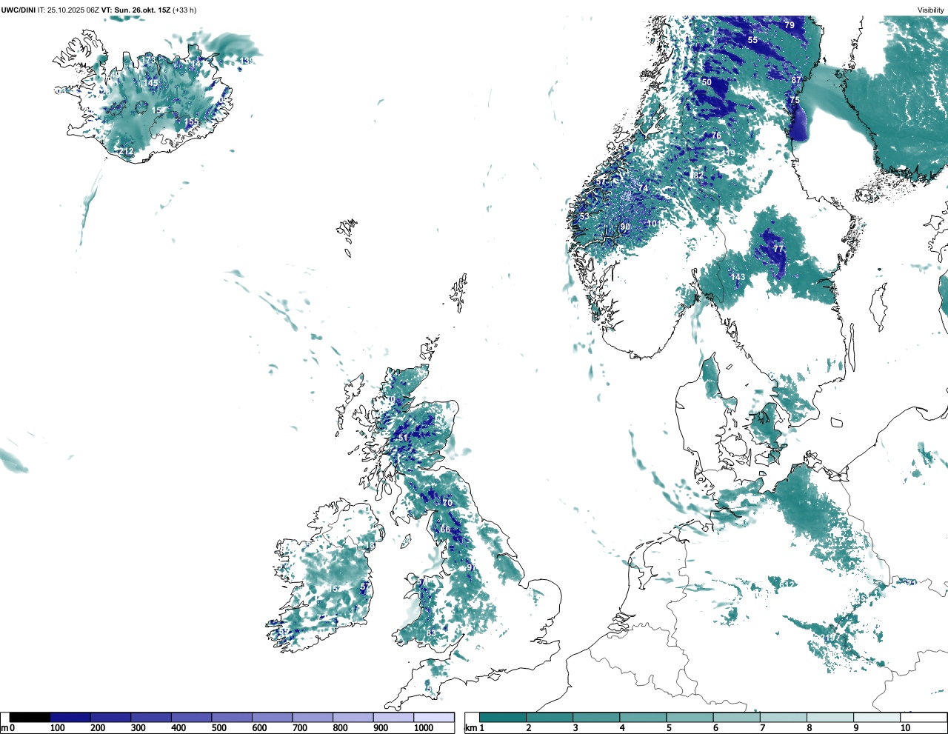Click the 500–600 m legend color block

pyautogui.click(x=232, y=717)
